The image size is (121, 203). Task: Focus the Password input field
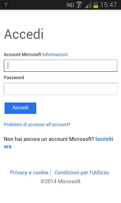click(60, 89)
